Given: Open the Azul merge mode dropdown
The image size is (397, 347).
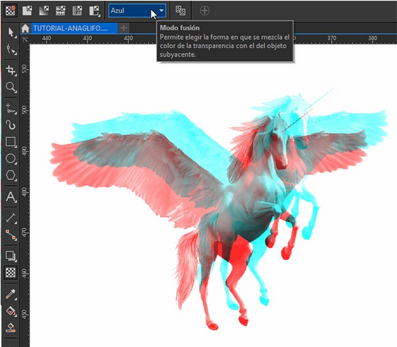Looking at the screenshot, I should tap(137, 10).
